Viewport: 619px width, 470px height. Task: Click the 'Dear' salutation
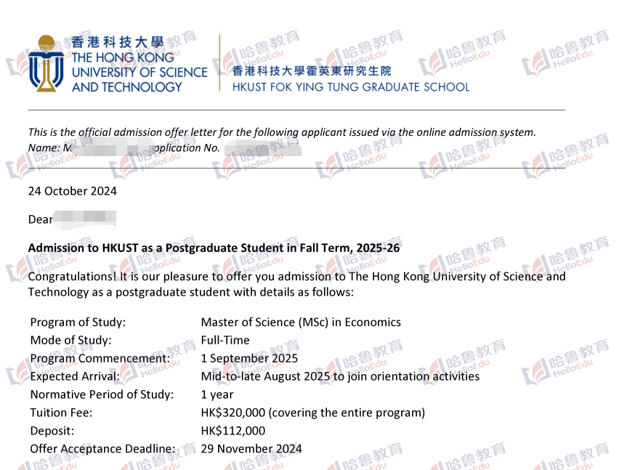[40, 219]
